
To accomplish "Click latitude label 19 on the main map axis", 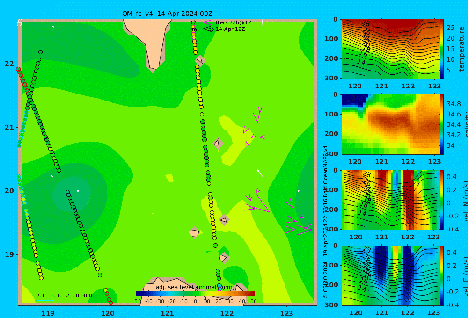I will point(9,254).
